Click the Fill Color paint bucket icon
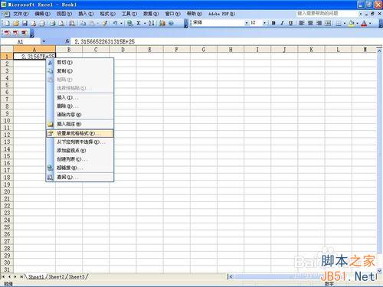The image size is (383, 287). point(352,24)
